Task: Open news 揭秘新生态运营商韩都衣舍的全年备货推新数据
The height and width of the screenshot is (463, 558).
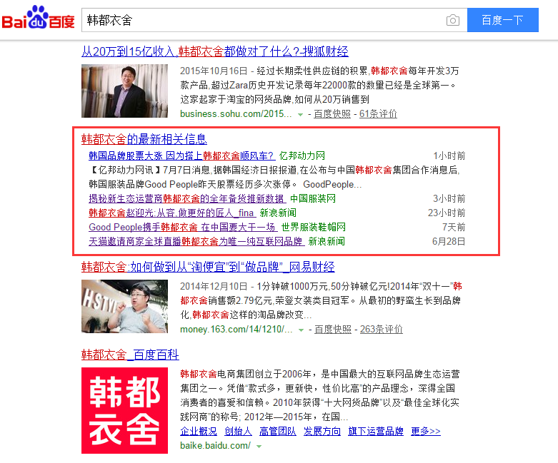Action: click(187, 198)
